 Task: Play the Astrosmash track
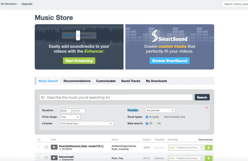[x=54, y=158]
